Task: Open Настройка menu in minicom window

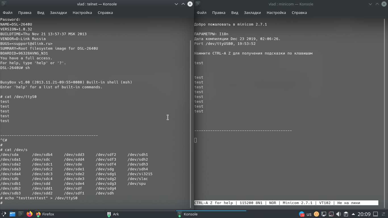Action: 276,12
